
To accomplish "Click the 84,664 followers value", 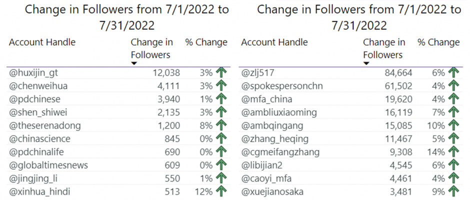I will point(398,73).
